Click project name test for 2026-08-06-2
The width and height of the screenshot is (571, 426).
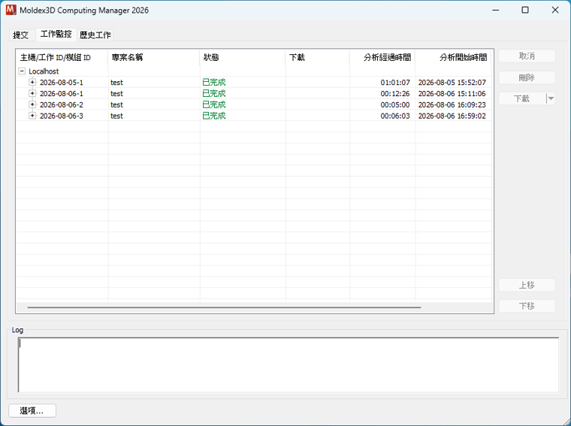click(117, 105)
